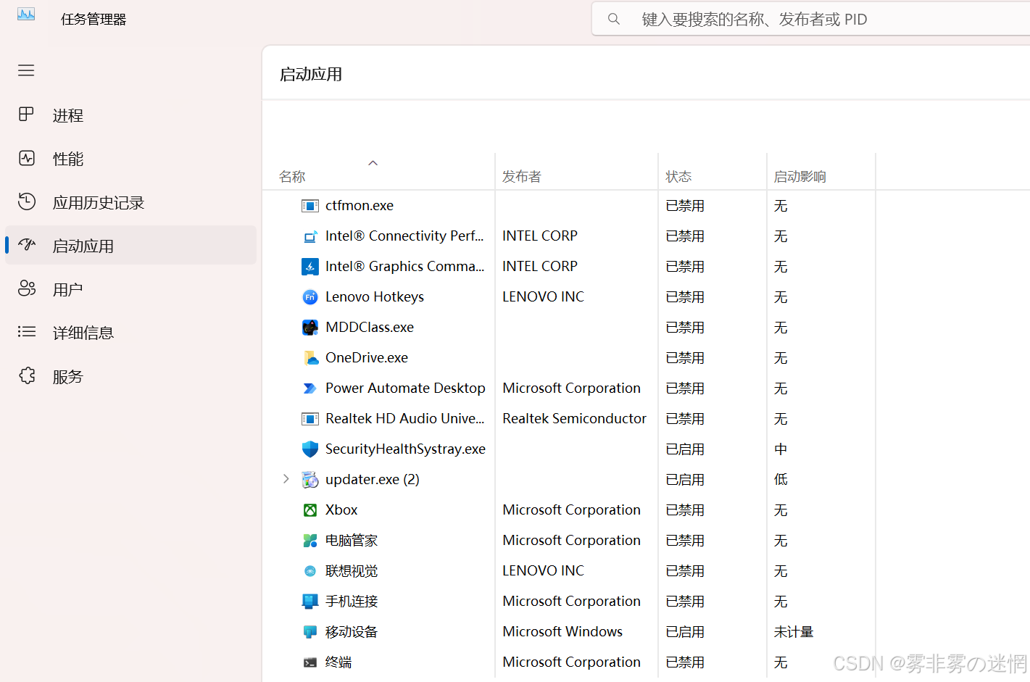
Task: Select the ctfmon.exe name text
Action: pos(360,206)
